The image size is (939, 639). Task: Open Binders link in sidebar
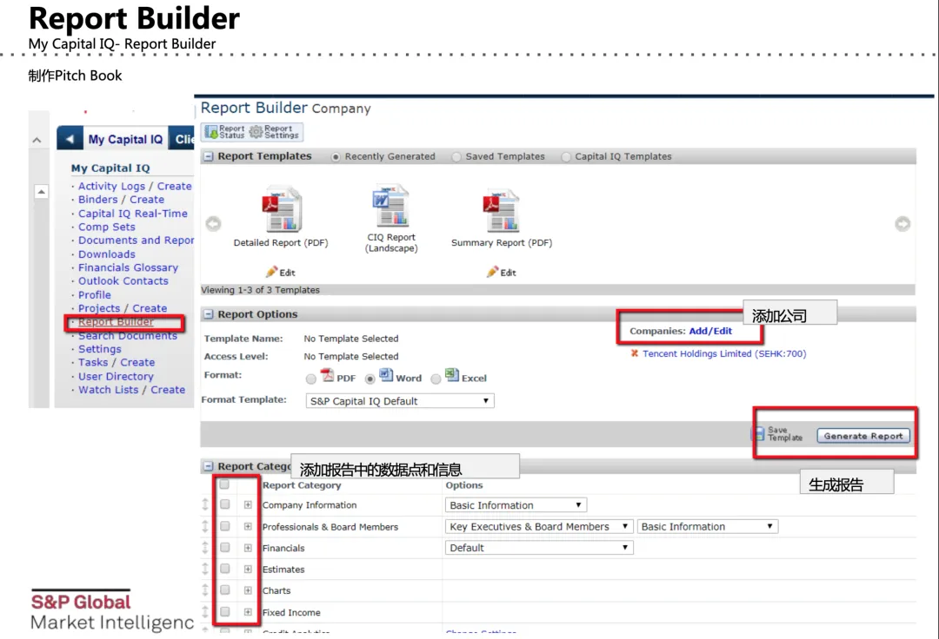coord(97,200)
